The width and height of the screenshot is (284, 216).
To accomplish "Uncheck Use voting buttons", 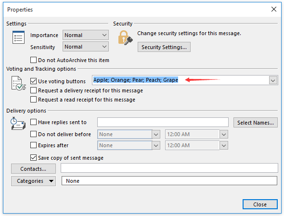I will [x=33, y=81].
